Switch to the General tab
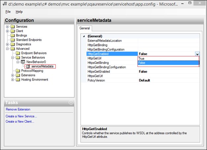Viewport: 207px width, 150px height. click(85, 28)
